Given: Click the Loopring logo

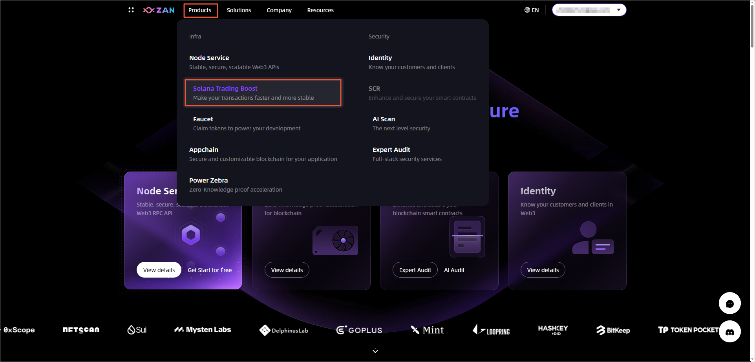Looking at the screenshot, I should 491,330.
